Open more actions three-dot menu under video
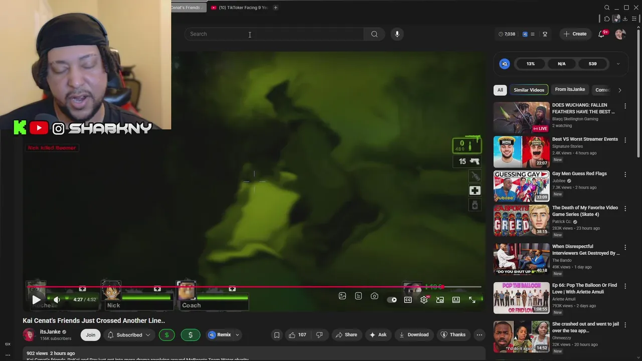Screen dimensions: 642x361 [479, 335]
